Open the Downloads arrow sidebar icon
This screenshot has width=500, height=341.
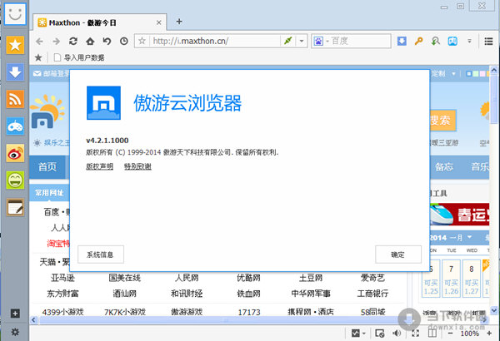[15, 72]
